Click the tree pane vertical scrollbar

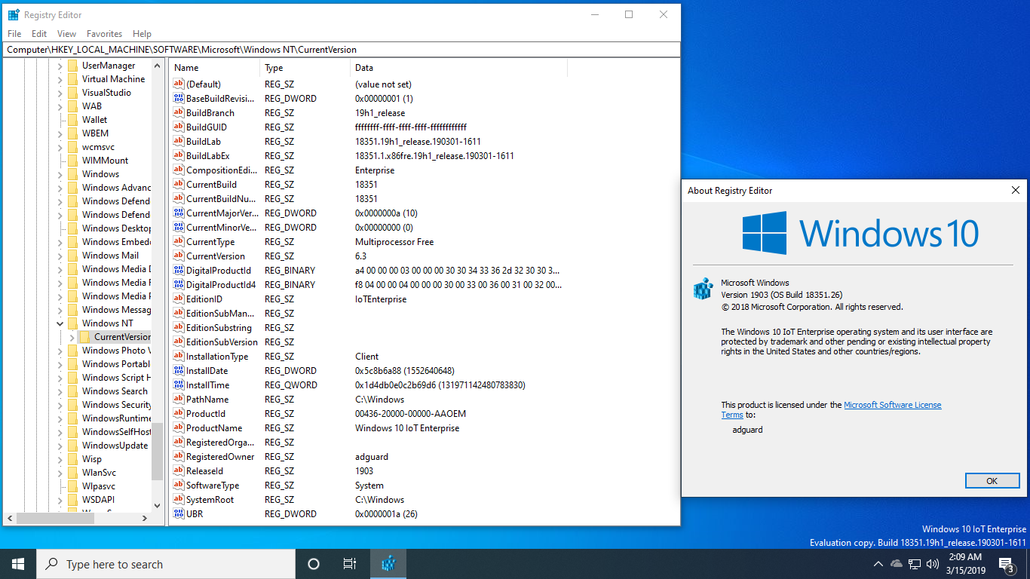point(157,450)
